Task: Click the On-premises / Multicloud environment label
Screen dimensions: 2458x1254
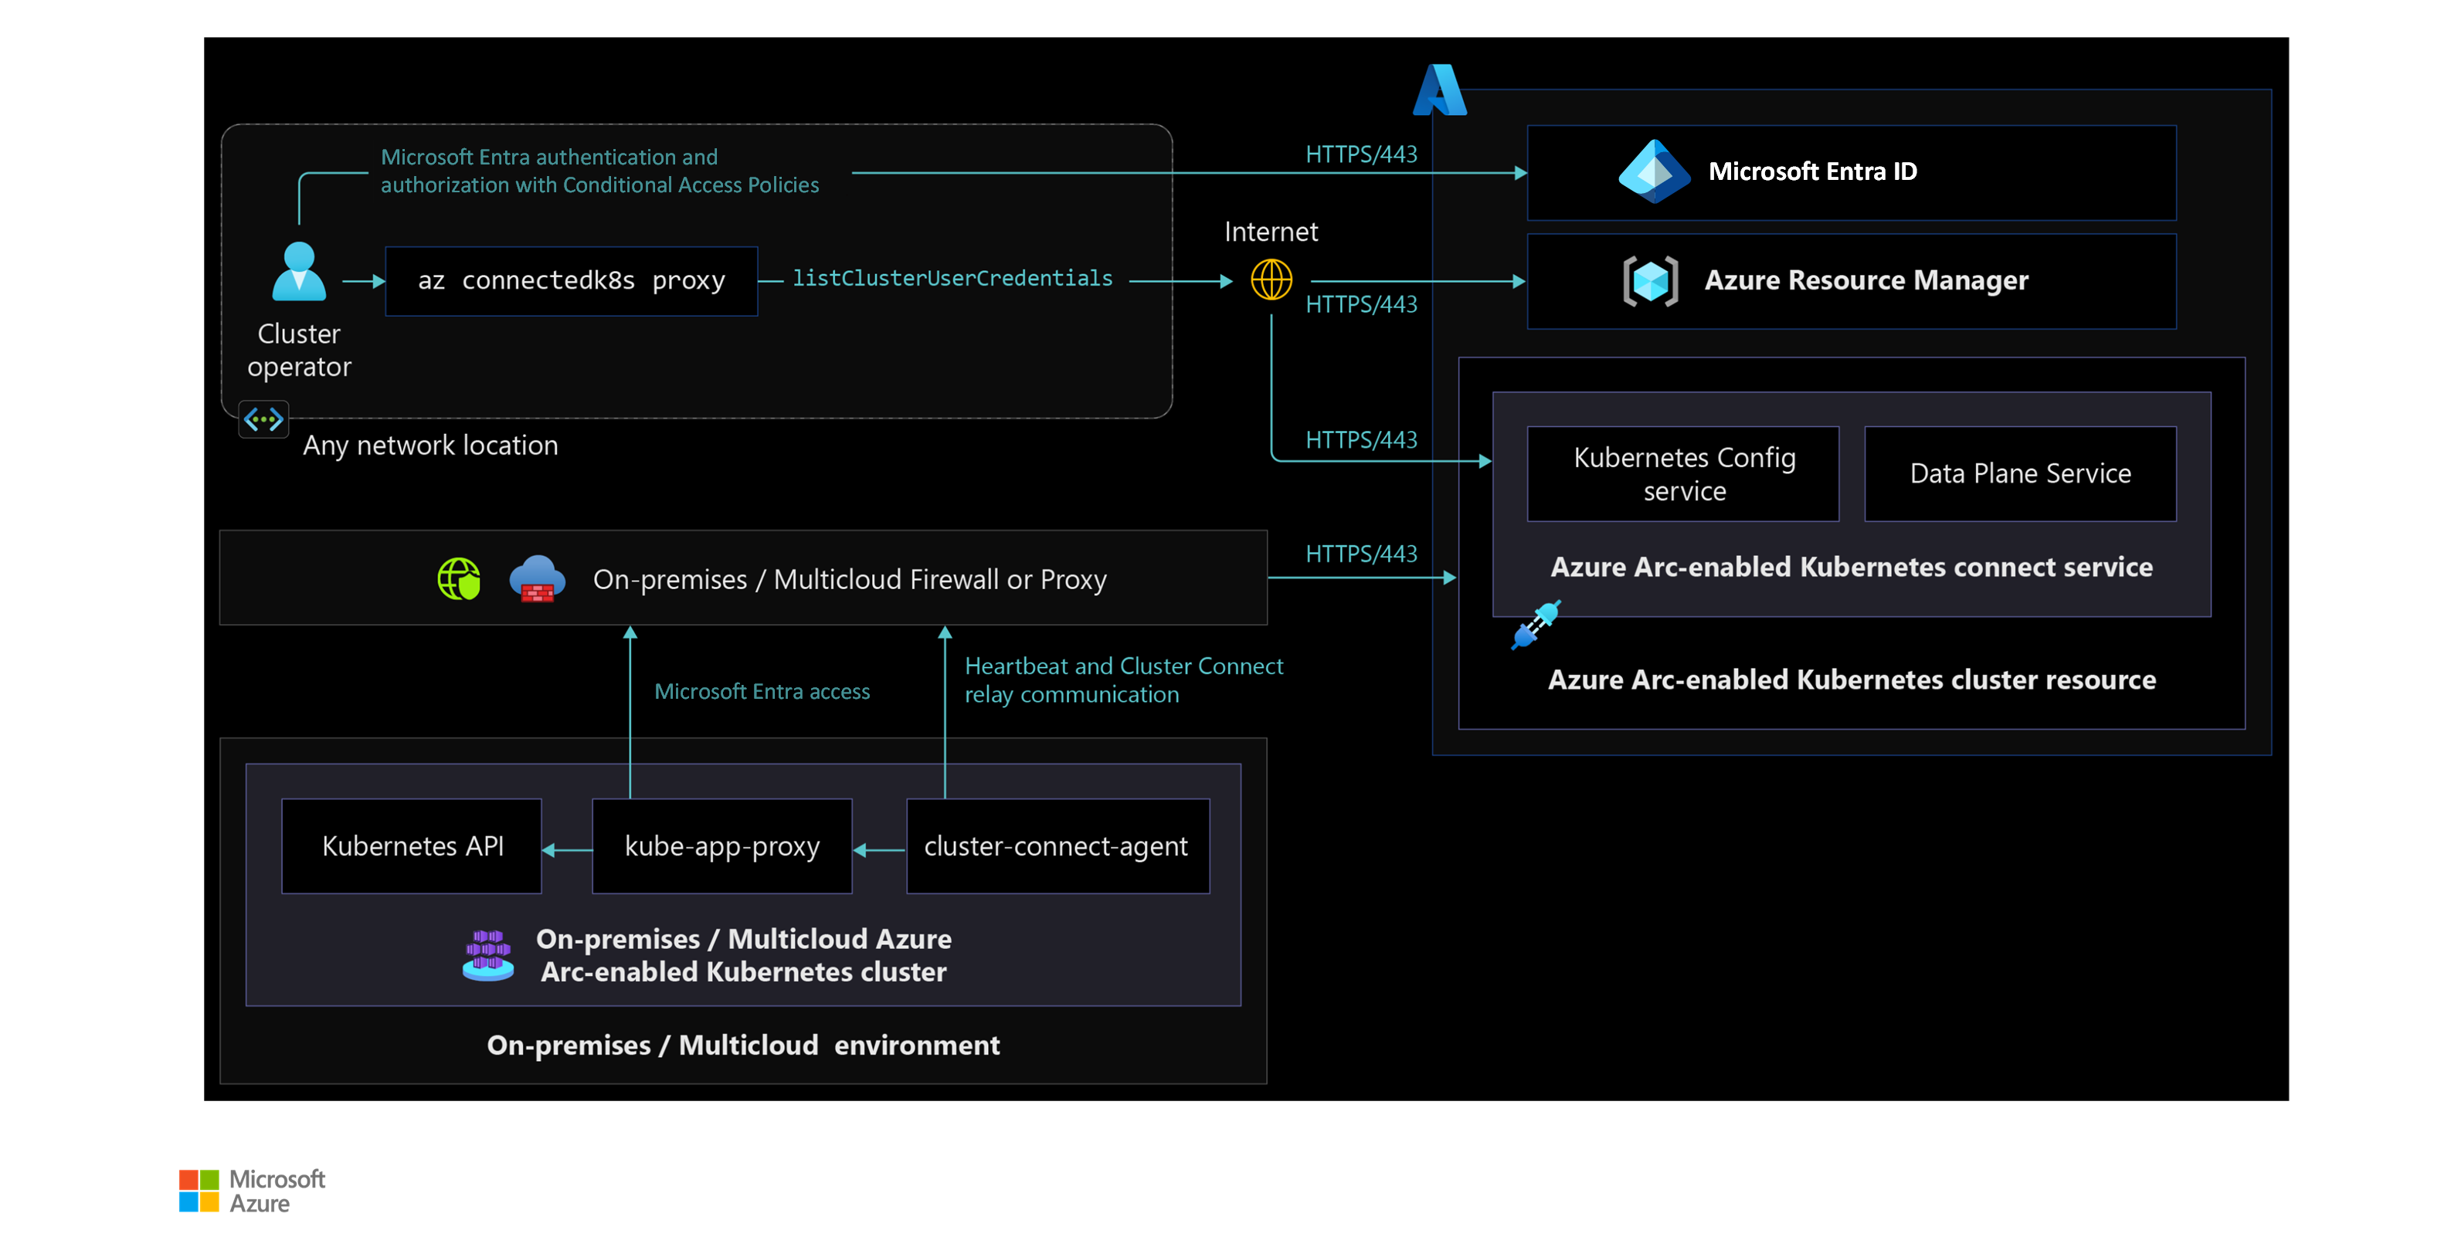Action: pyautogui.click(x=743, y=1046)
